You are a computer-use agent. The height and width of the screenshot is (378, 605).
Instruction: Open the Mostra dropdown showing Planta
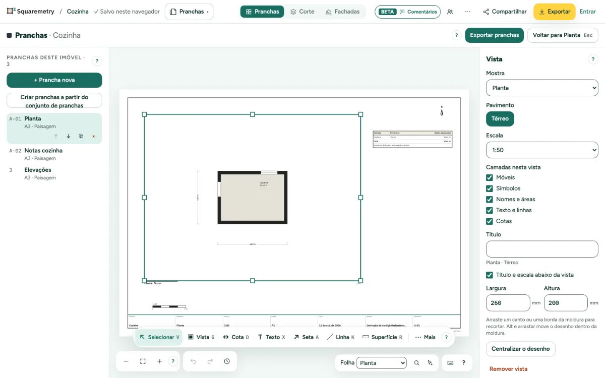(x=542, y=88)
